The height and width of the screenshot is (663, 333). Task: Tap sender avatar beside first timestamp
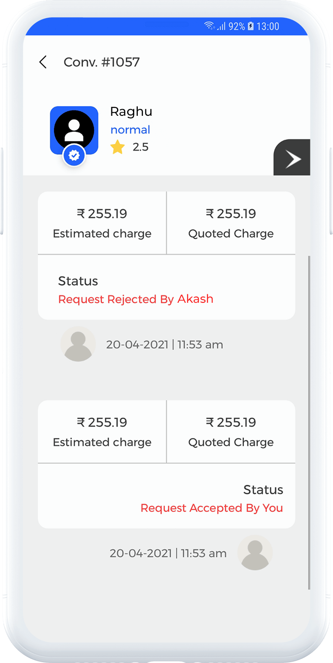tap(78, 344)
